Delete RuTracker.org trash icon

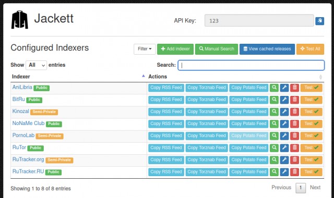[294, 160]
